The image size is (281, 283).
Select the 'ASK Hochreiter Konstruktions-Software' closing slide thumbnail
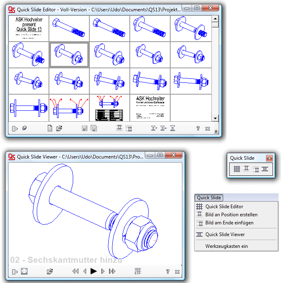pos(150,108)
